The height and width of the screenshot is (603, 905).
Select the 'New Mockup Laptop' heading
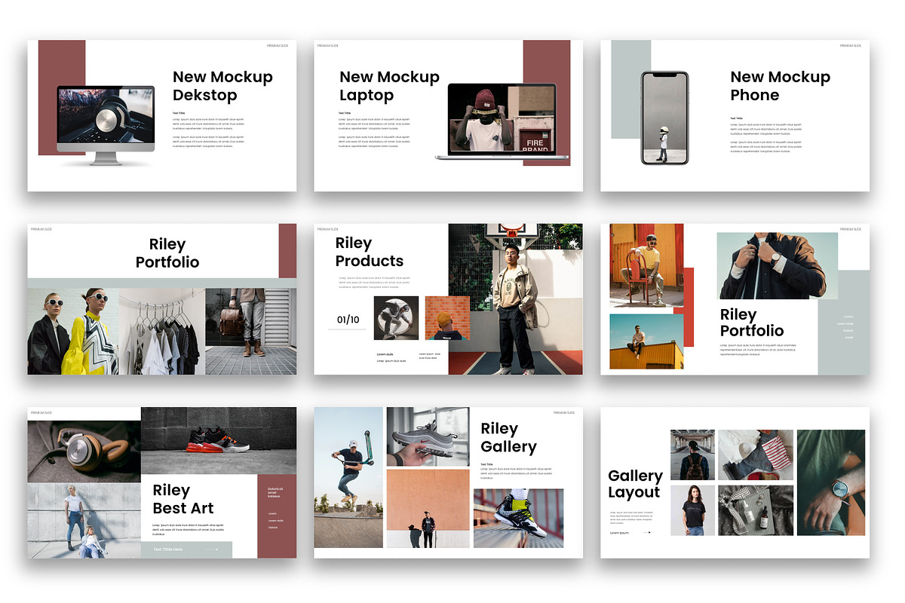pos(389,86)
